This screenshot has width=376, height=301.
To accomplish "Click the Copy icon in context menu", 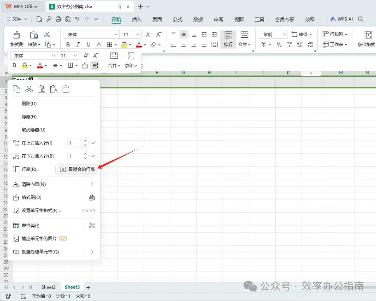I will pos(17,89).
